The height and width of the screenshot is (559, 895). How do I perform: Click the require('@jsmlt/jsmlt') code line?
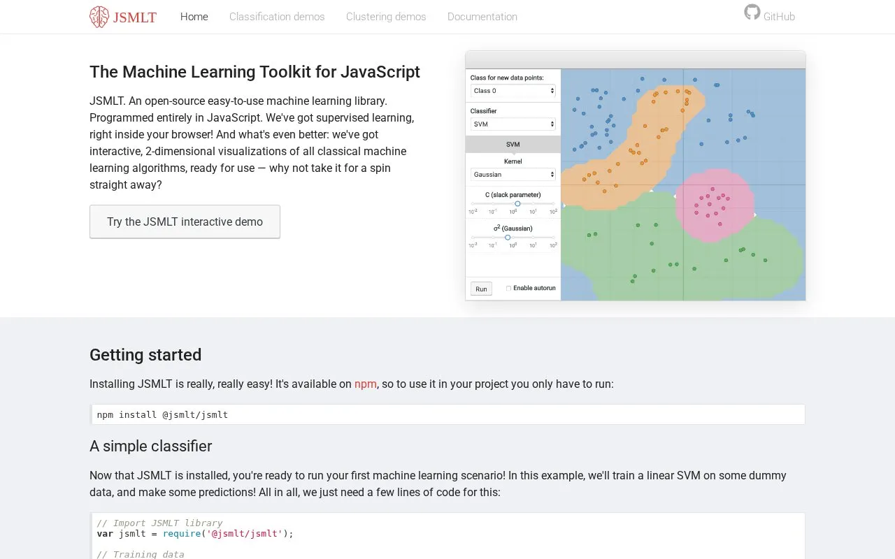click(195, 534)
